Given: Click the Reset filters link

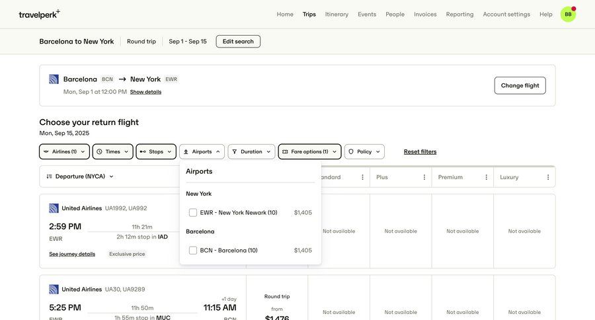Looking at the screenshot, I should (420, 151).
